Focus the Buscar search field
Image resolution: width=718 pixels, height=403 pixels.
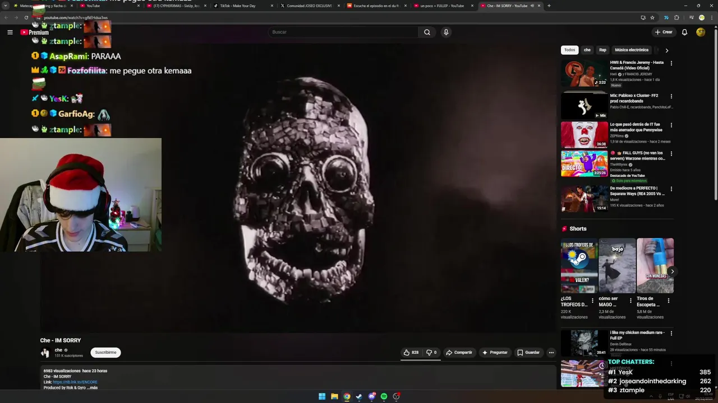343,32
